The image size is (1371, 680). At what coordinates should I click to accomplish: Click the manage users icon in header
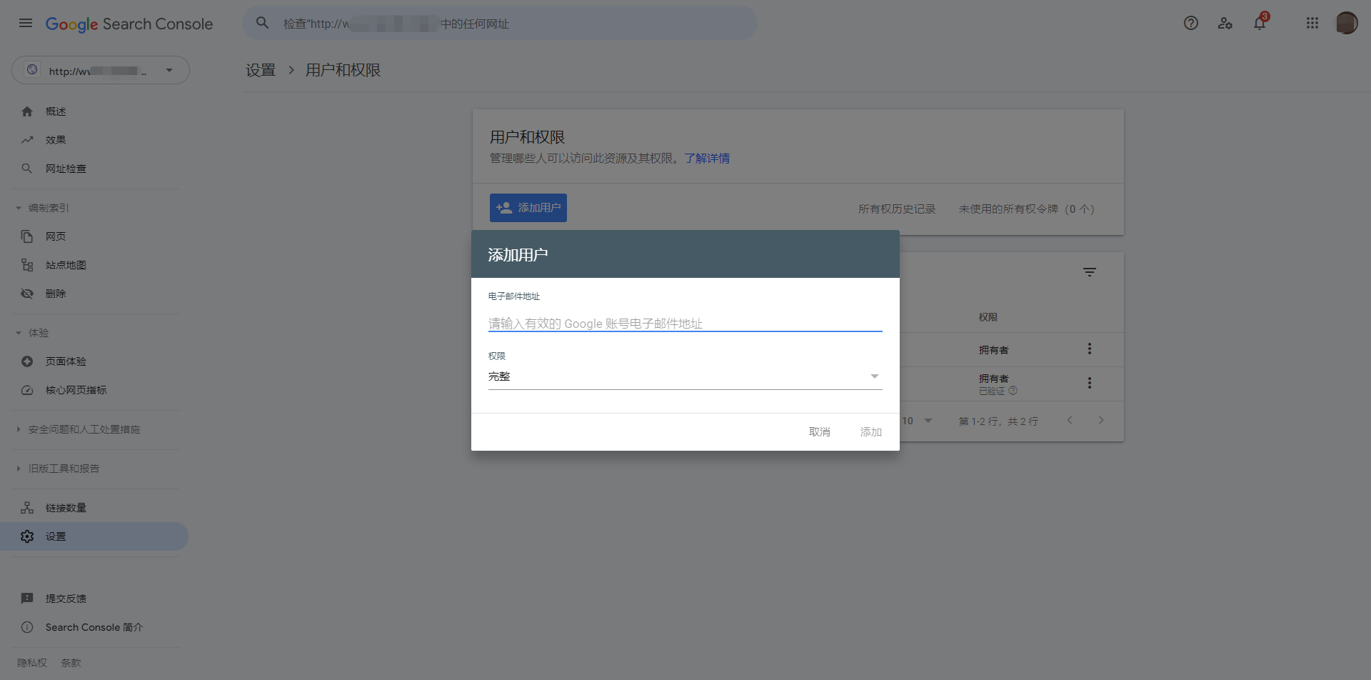(1225, 24)
